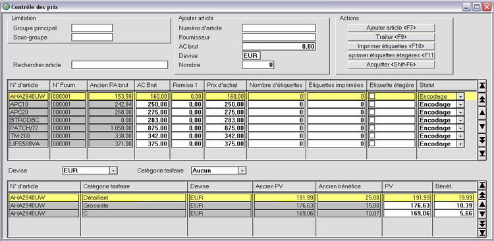Viewport: 494px width, 241px height.
Task: Edit Prix d'achat 342,00 for TM-200
Action: (x=225, y=136)
